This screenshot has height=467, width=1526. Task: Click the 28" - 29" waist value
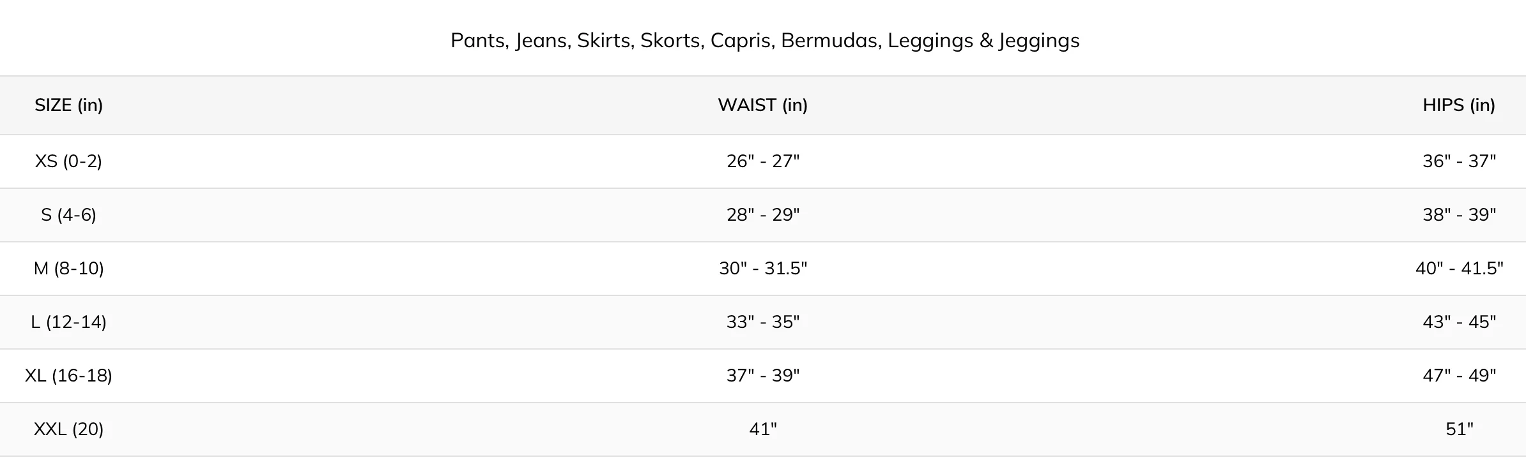pyautogui.click(x=763, y=215)
